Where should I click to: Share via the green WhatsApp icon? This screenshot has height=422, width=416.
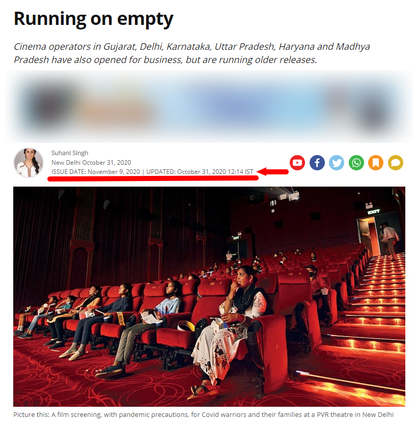coord(356,163)
